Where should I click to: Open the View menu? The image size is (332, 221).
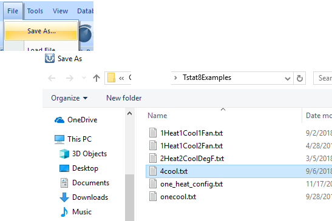click(x=60, y=11)
